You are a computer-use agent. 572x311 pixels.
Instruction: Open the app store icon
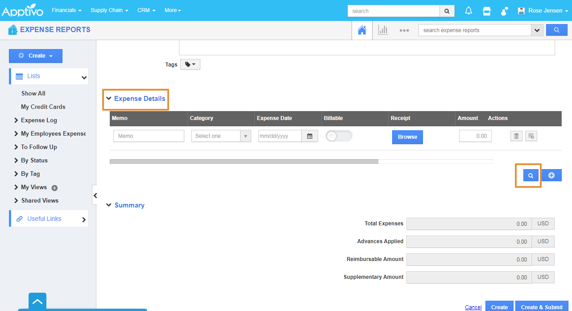tap(487, 11)
